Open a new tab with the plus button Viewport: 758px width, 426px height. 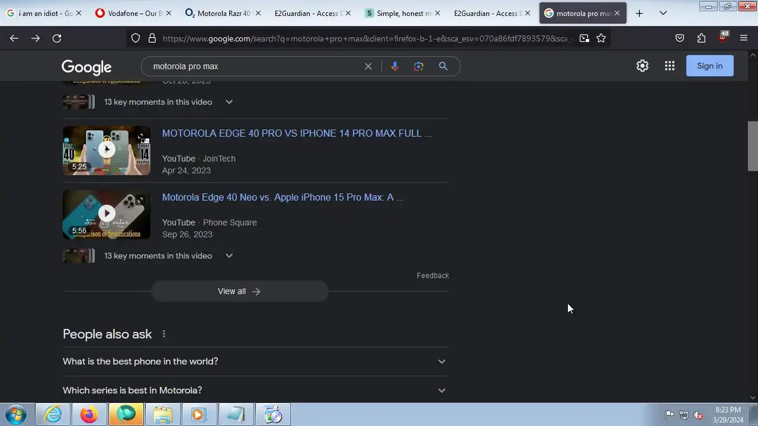639,13
